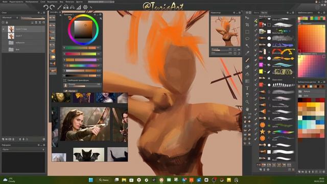Image resolution: width=327 pixels, height=184 pixels.
Task: Click the layer opacity slider
Action: pyautogui.click(x=33, y=18)
